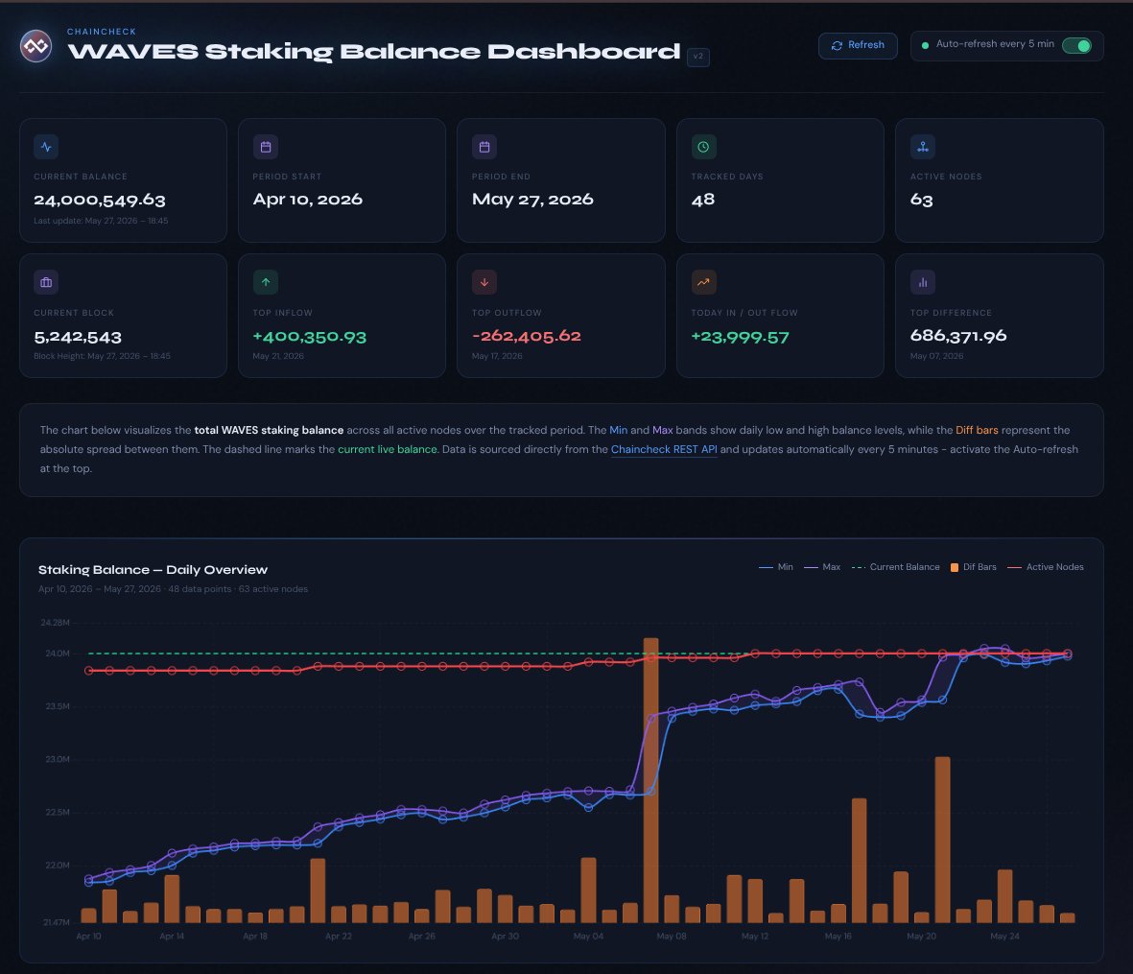Viewport: 1133px width, 974px height.
Task: Toggle the Max series in chart legend
Action: point(822,567)
